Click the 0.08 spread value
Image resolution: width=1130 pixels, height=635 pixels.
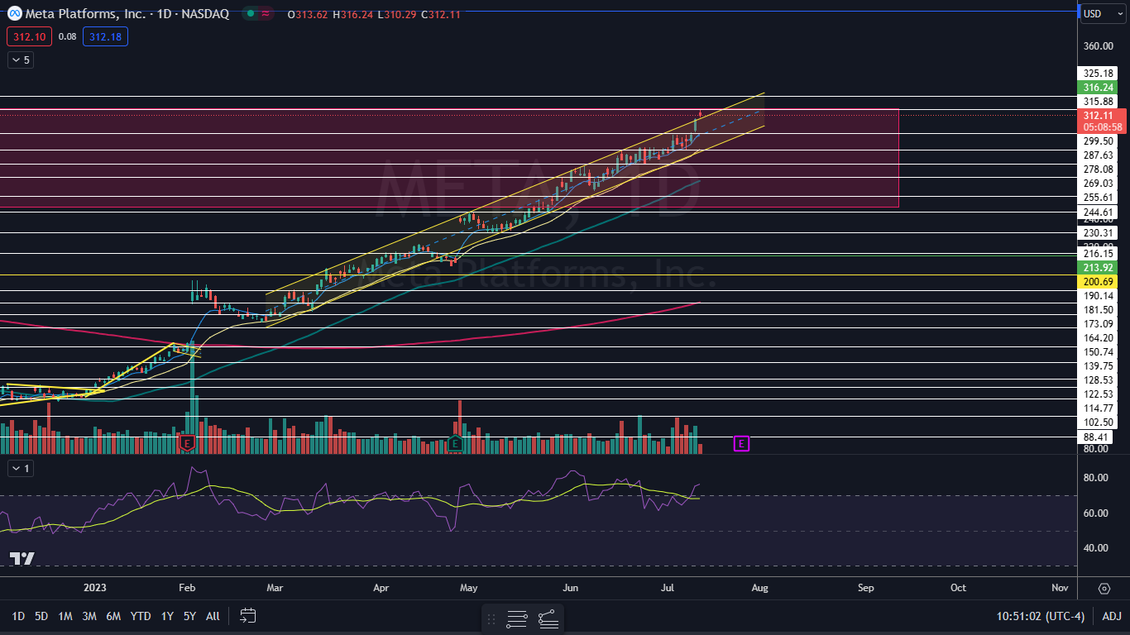[68, 36]
